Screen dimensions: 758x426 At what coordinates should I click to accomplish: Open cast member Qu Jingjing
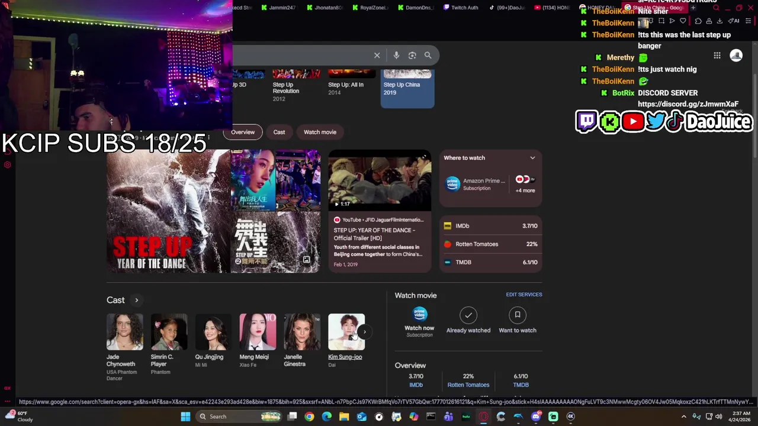pyautogui.click(x=213, y=341)
